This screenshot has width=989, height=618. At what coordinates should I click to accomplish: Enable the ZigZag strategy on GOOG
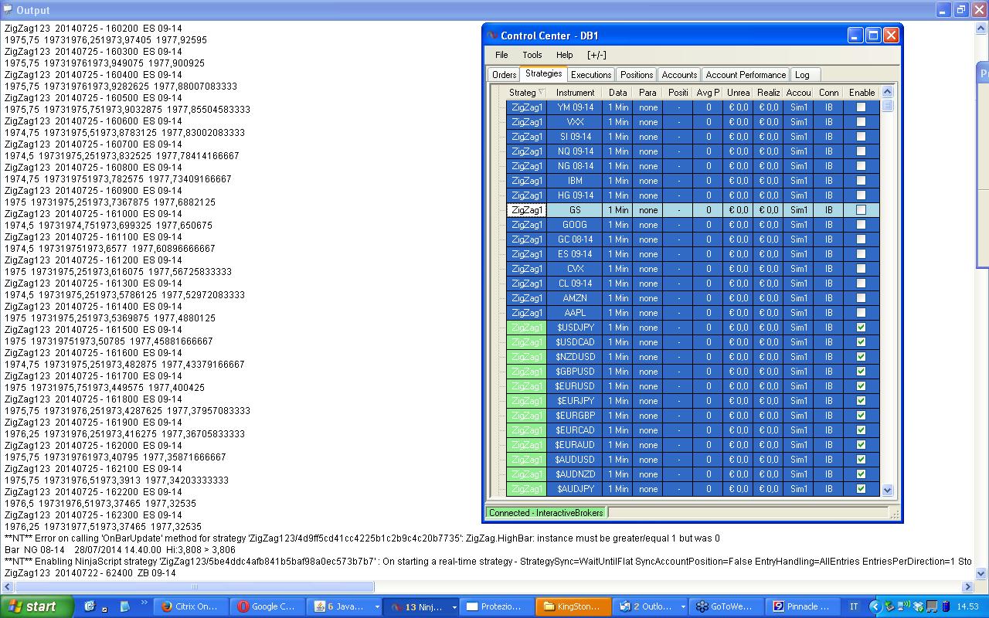pos(861,225)
